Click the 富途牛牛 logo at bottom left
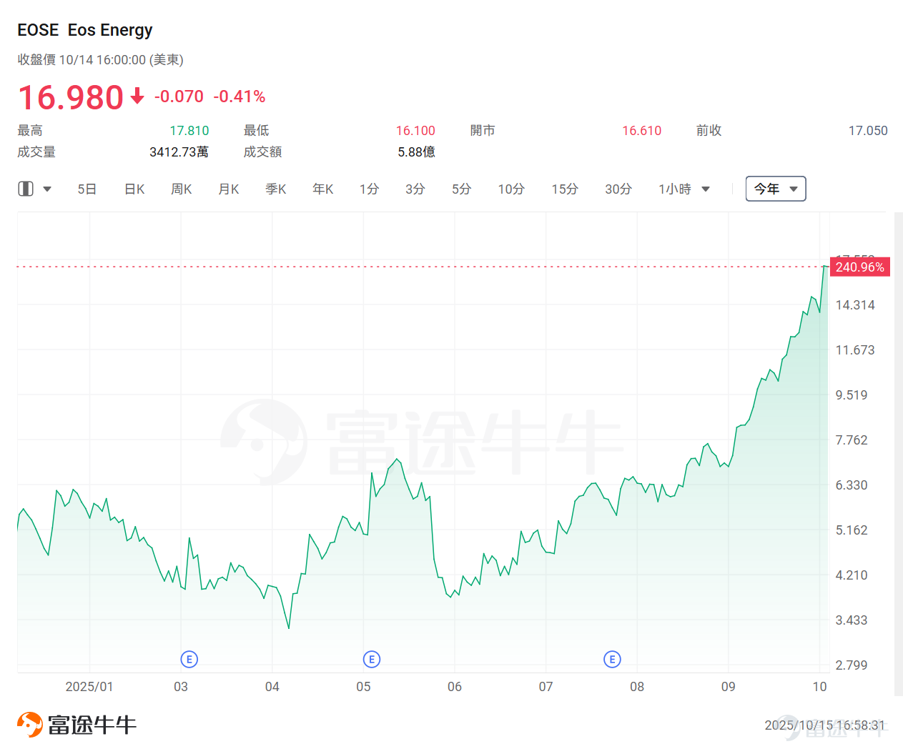The height and width of the screenshot is (754, 903). coord(77,725)
